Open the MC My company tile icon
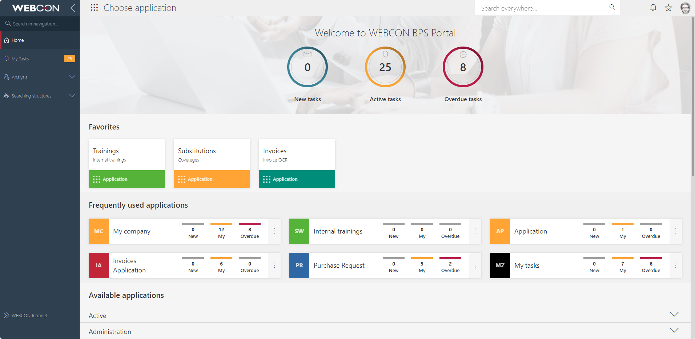 click(99, 231)
